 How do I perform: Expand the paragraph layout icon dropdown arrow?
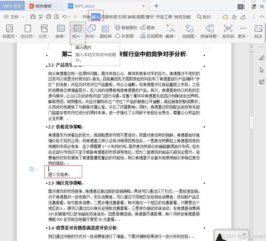tap(37, 169)
